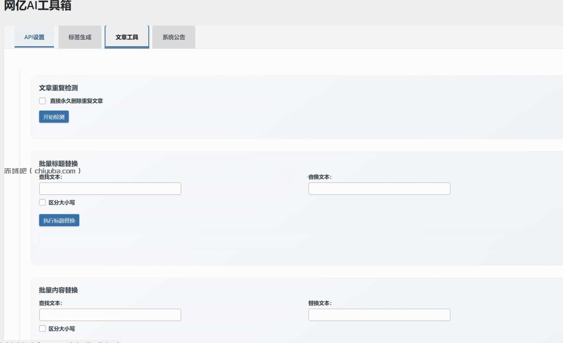Click 替换文本 field under 批量标题替换
Screen dimensions: 563x343
pyautogui.click(x=379, y=188)
